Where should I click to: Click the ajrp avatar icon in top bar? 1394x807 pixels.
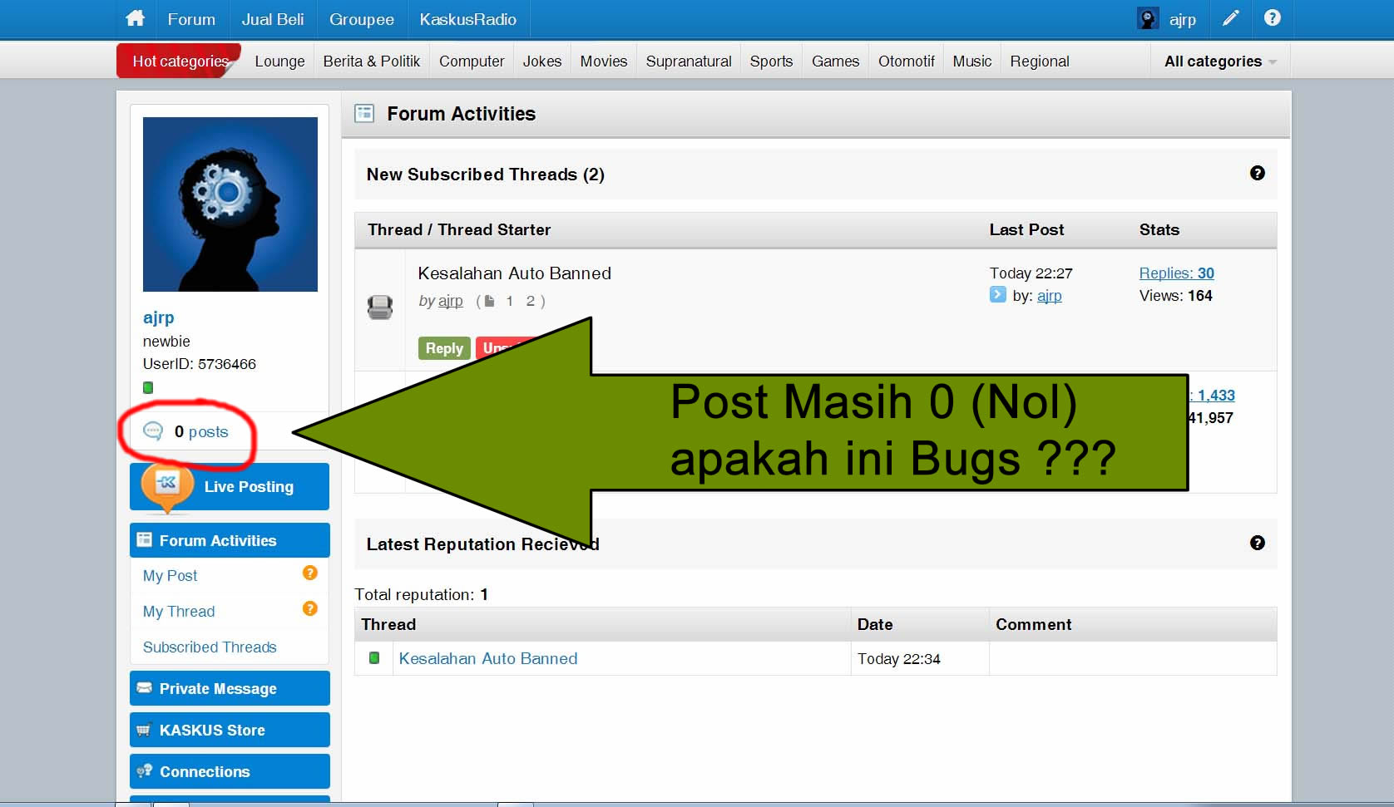(x=1148, y=18)
